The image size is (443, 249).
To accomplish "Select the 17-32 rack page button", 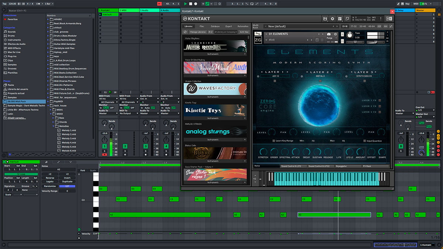I will point(354,26).
